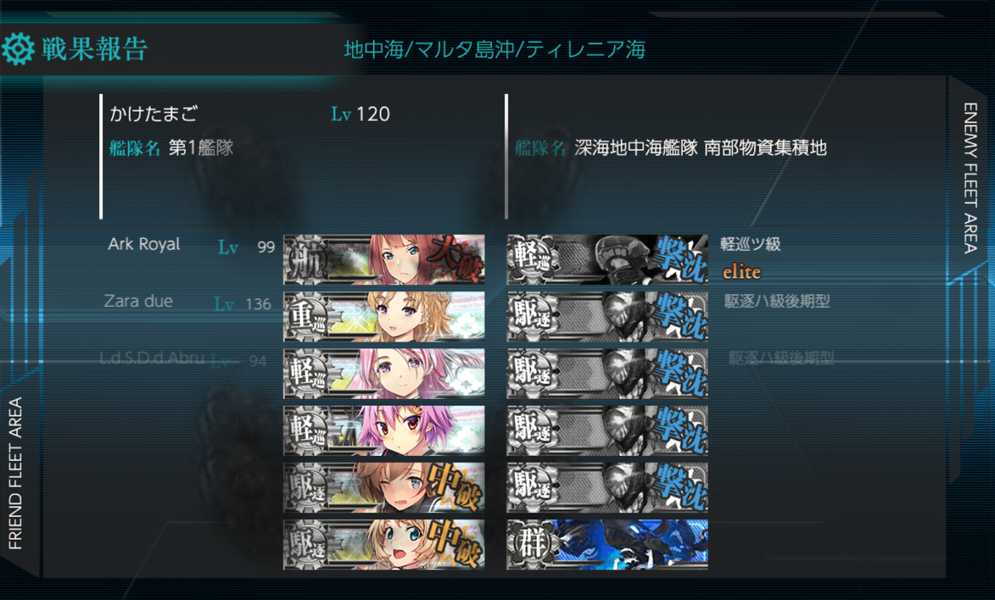Select the first sunk 駆逐ハ級後期型 banner
The image size is (995, 600).
point(608,317)
